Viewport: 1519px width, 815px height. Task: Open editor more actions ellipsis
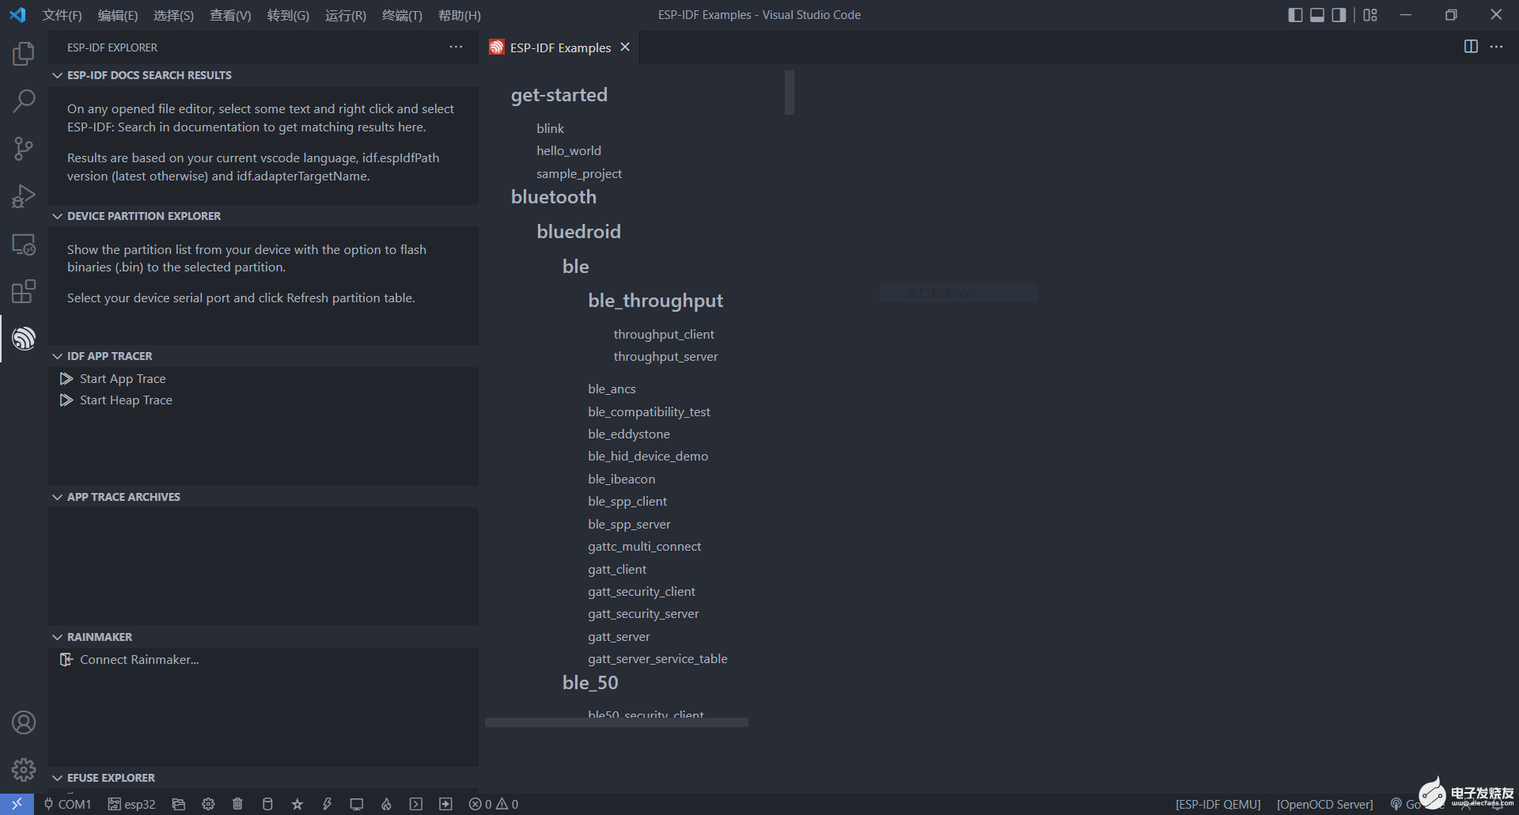1496,47
